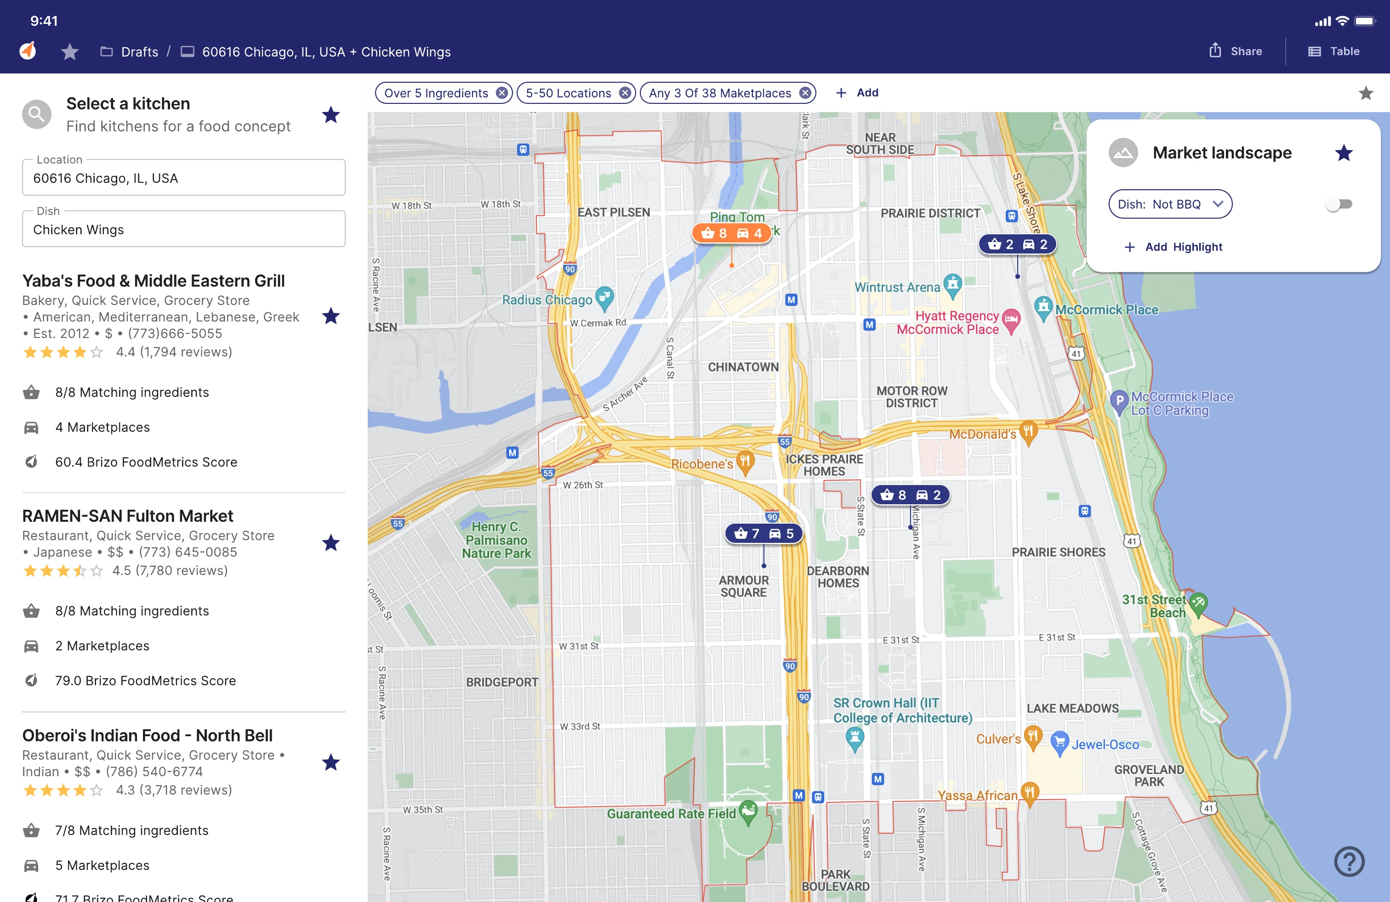The height and width of the screenshot is (902, 1390).
Task: Edit the Location input field
Action: [x=183, y=177]
